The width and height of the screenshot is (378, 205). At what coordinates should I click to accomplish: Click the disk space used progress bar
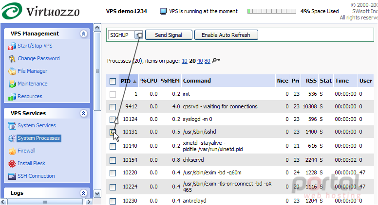point(272,11)
